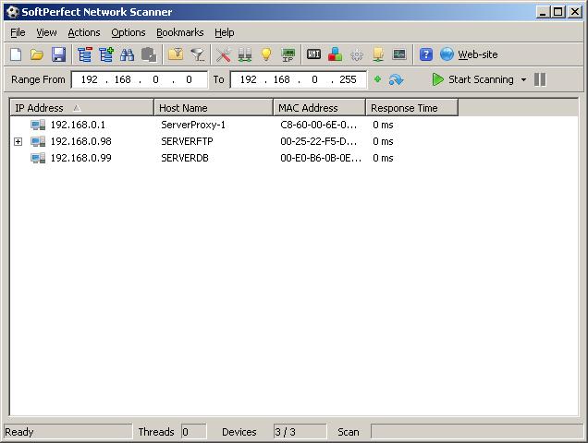
Task: Click the gray gear toolbar icon
Action: pyautogui.click(x=357, y=55)
